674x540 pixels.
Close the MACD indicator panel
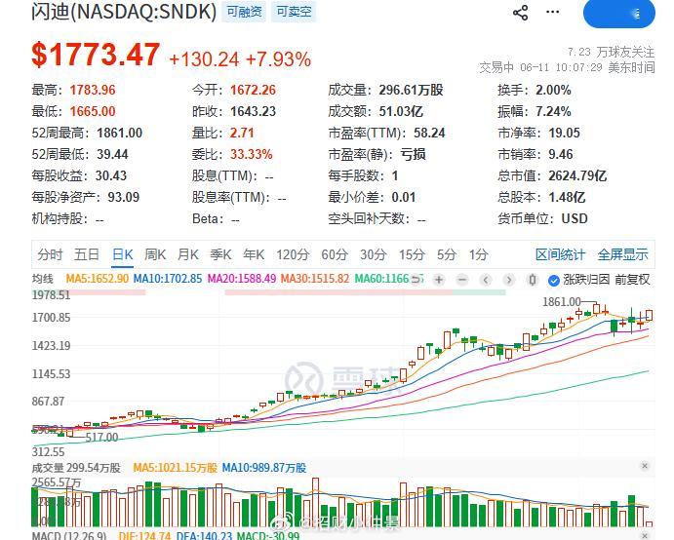coord(645,536)
